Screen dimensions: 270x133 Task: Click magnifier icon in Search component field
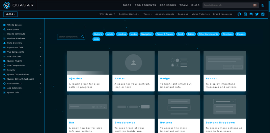83,36
